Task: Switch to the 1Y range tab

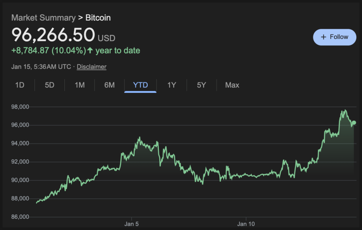Action: (172, 85)
